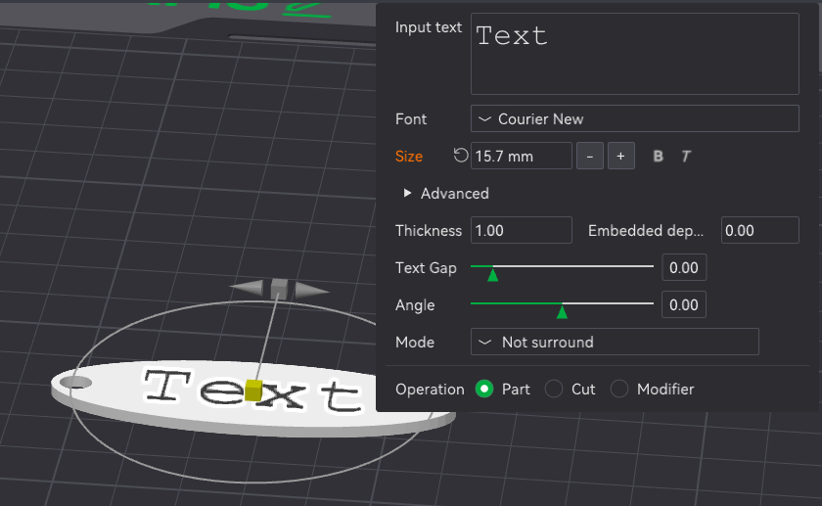The width and height of the screenshot is (822, 506).
Task: Click the Text Gap numeric value box
Action: pos(684,268)
